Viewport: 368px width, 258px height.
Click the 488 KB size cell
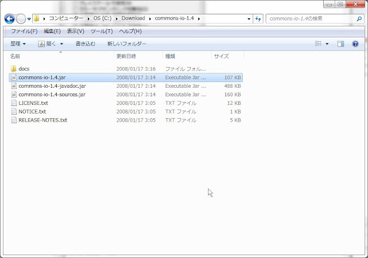[232, 86]
